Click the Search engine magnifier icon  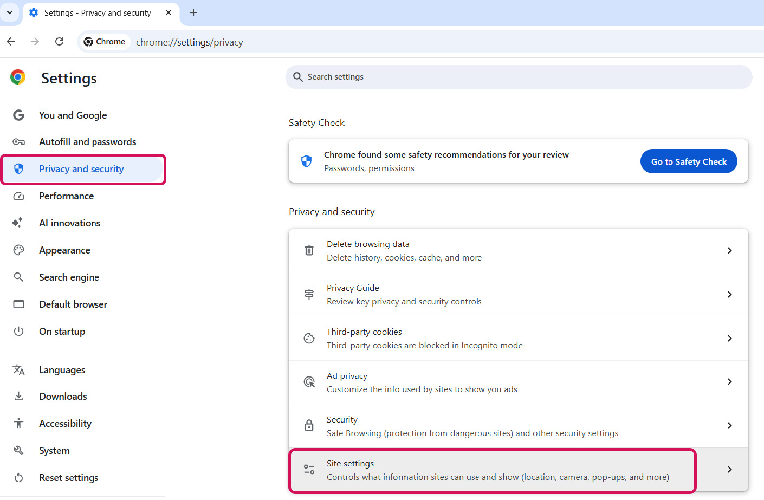coord(18,277)
